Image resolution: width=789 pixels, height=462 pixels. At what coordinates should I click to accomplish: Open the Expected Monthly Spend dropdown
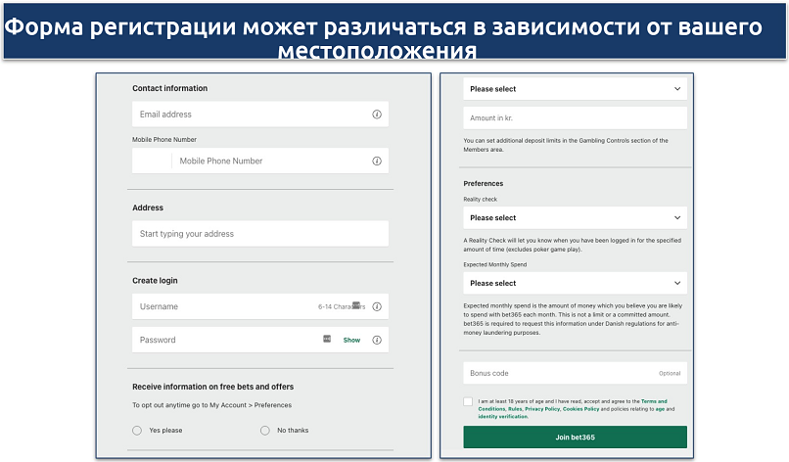[x=575, y=283]
